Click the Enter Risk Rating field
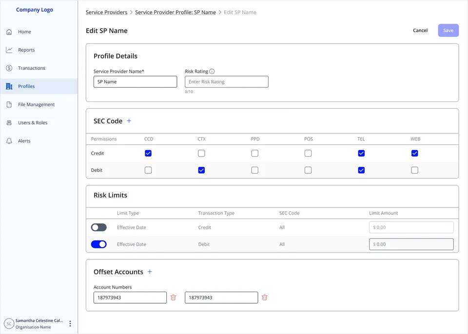Screen dimensions: 468x334 click(227, 82)
